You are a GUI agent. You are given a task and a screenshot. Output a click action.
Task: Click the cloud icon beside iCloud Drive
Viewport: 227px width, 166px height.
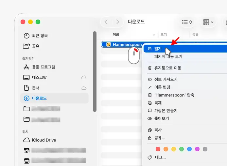[x=26, y=140]
